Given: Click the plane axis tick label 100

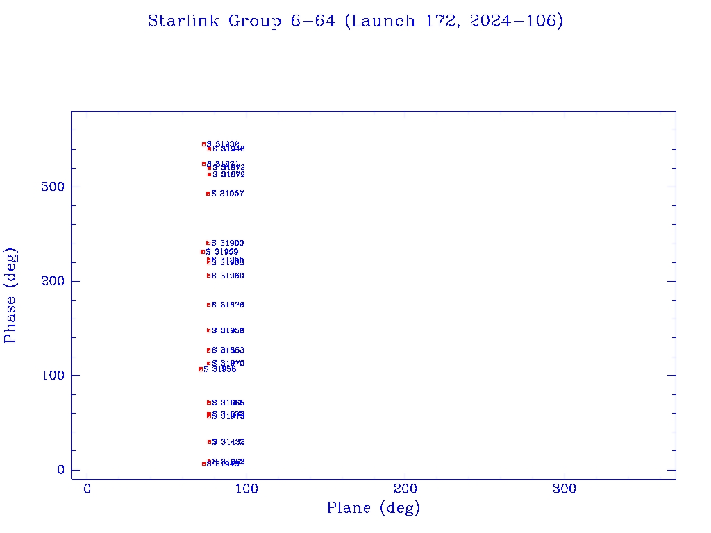Looking at the screenshot, I should click(x=246, y=489).
